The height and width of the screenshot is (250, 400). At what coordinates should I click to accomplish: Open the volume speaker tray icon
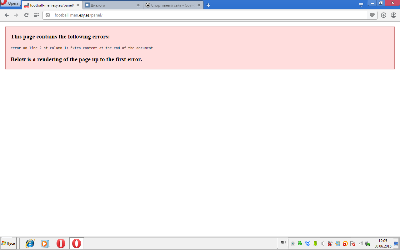(323, 243)
